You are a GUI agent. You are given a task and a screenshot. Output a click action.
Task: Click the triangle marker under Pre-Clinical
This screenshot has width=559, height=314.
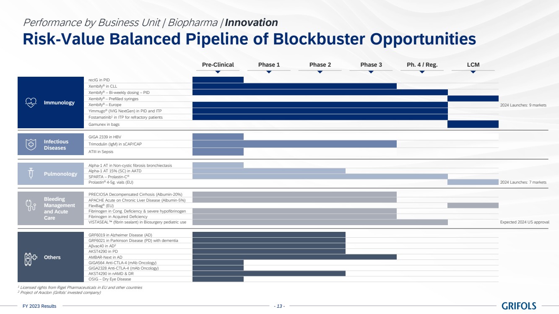pos(218,72)
